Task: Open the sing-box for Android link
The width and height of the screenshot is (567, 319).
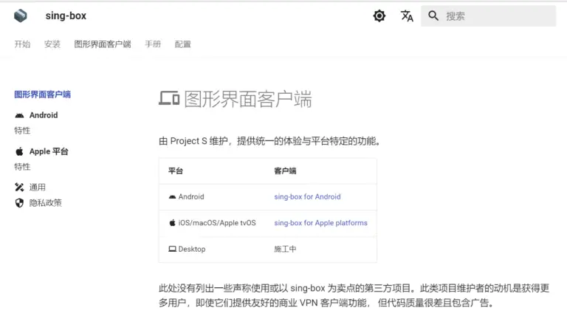Action: pyautogui.click(x=307, y=197)
